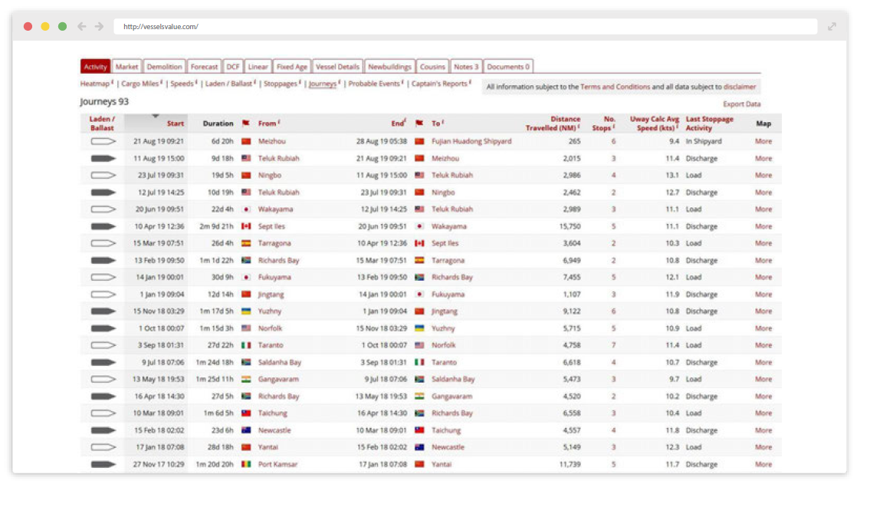Click the flag icon in End column header
The height and width of the screenshot is (507, 870).
click(x=419, y=123)
